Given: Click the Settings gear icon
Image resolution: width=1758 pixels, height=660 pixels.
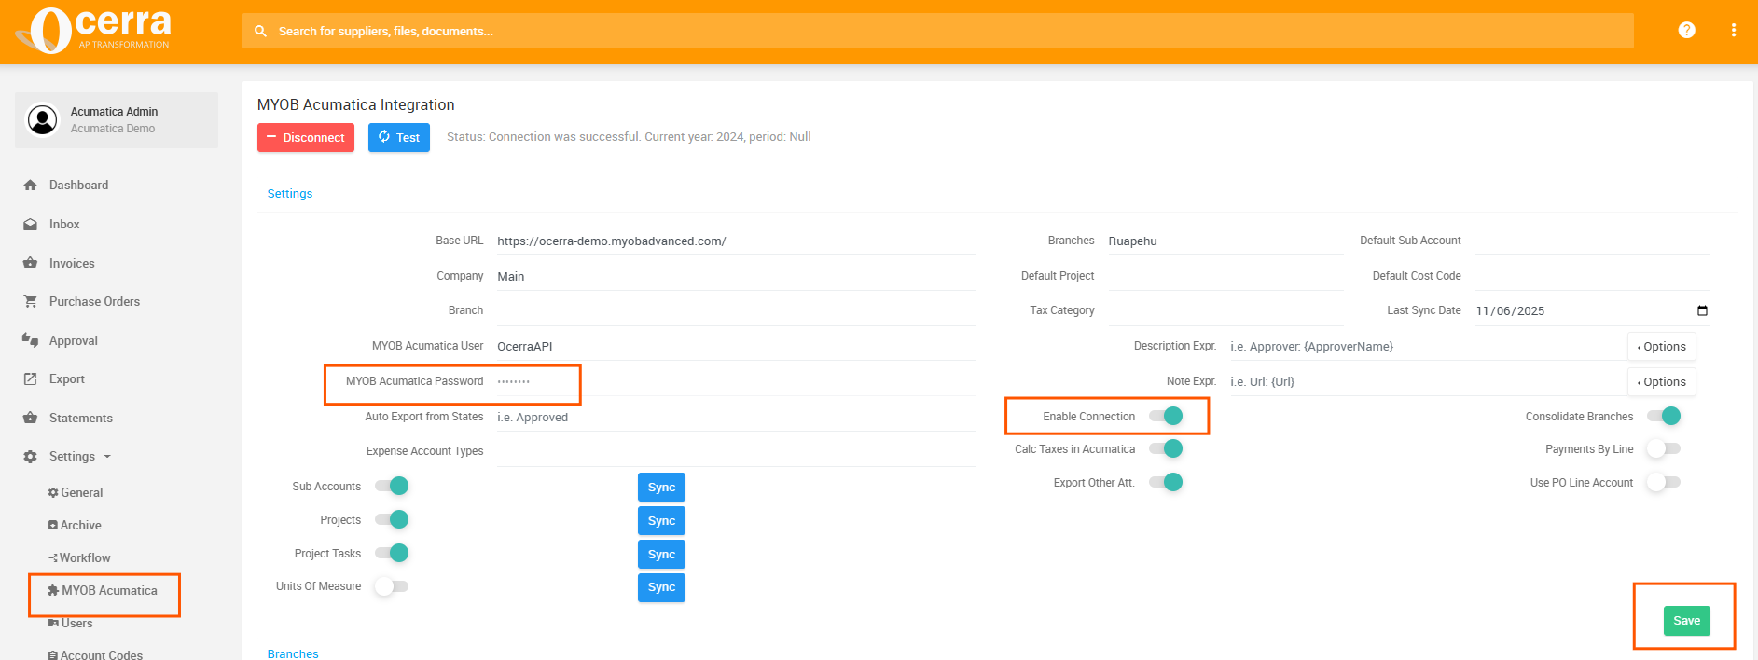Looking at the screenshot, I should [x=30, y=457].
